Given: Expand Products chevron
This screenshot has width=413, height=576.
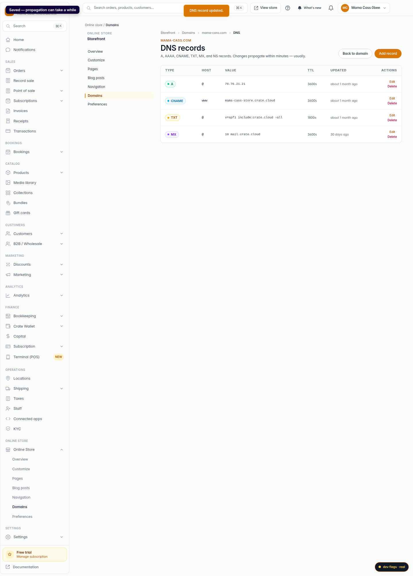Looking at the screenshot, I should pyautogui.click(x=62, y=173).
